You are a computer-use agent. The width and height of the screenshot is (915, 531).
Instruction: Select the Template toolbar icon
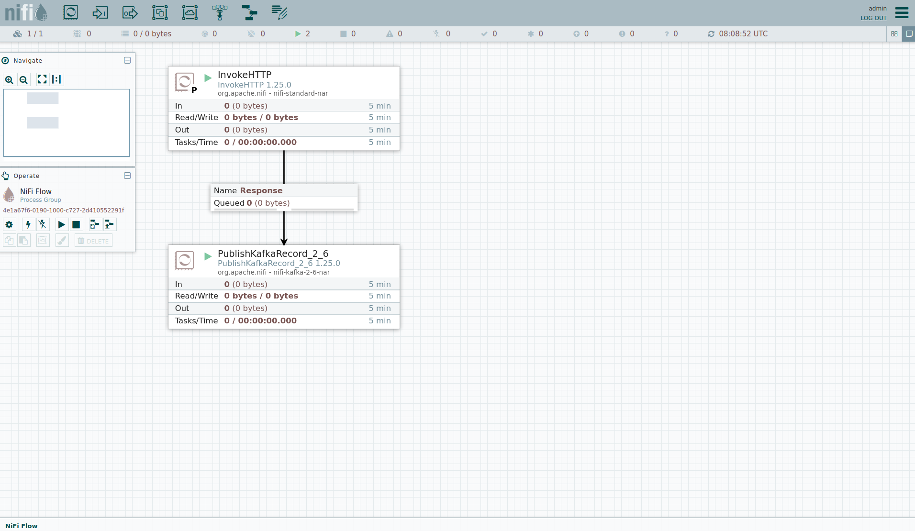pos(249,12)
